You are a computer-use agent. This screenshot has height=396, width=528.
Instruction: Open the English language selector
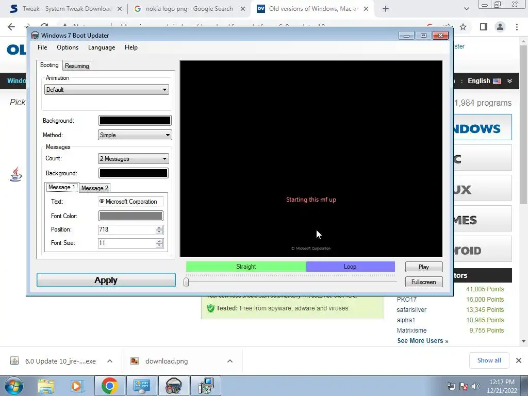coord(489,81)
